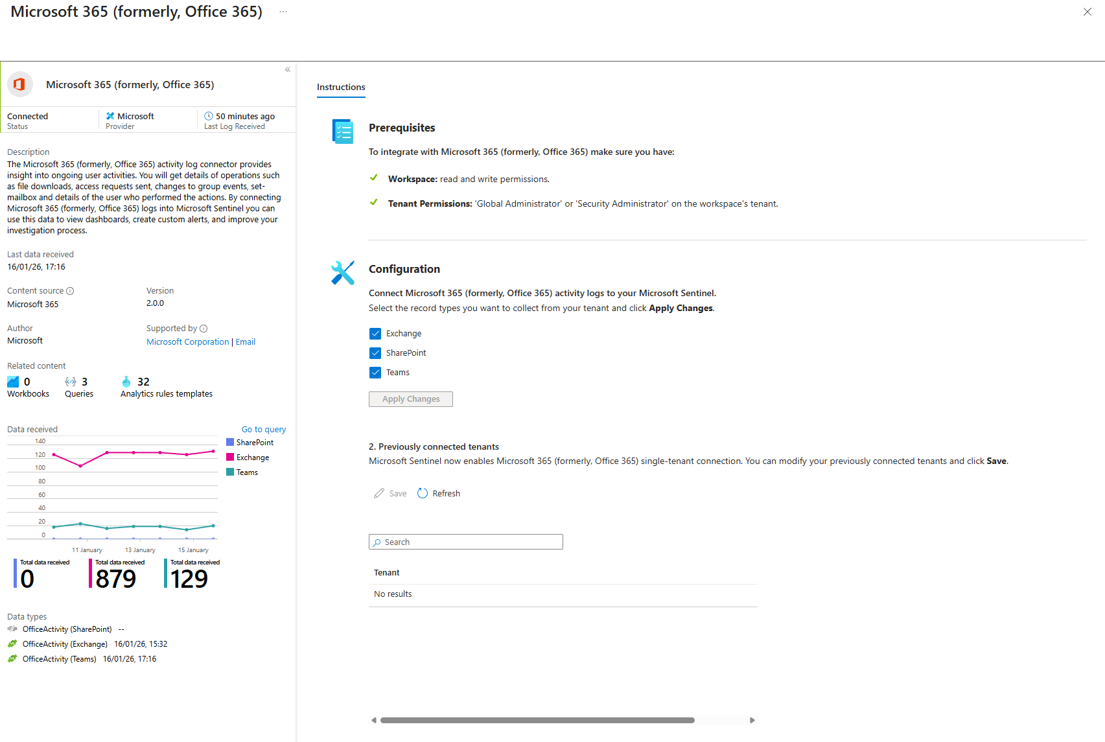Screen dimensions: 1105x742
Task: Click the Supported by info icon
Action: 204,329
